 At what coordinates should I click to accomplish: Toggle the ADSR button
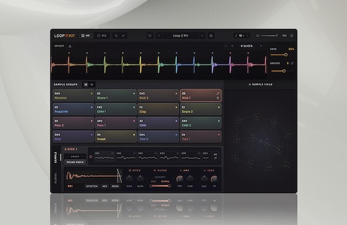pyautogui.click(x=115, y=186)
